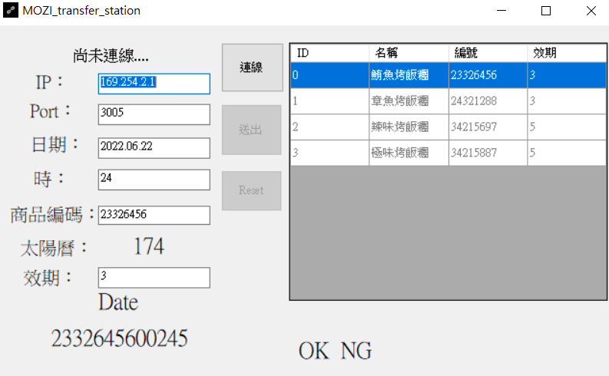The image size is (609, 376).
Task: Click the 效期 input field showing 3
Action: (x=154, y=278)
